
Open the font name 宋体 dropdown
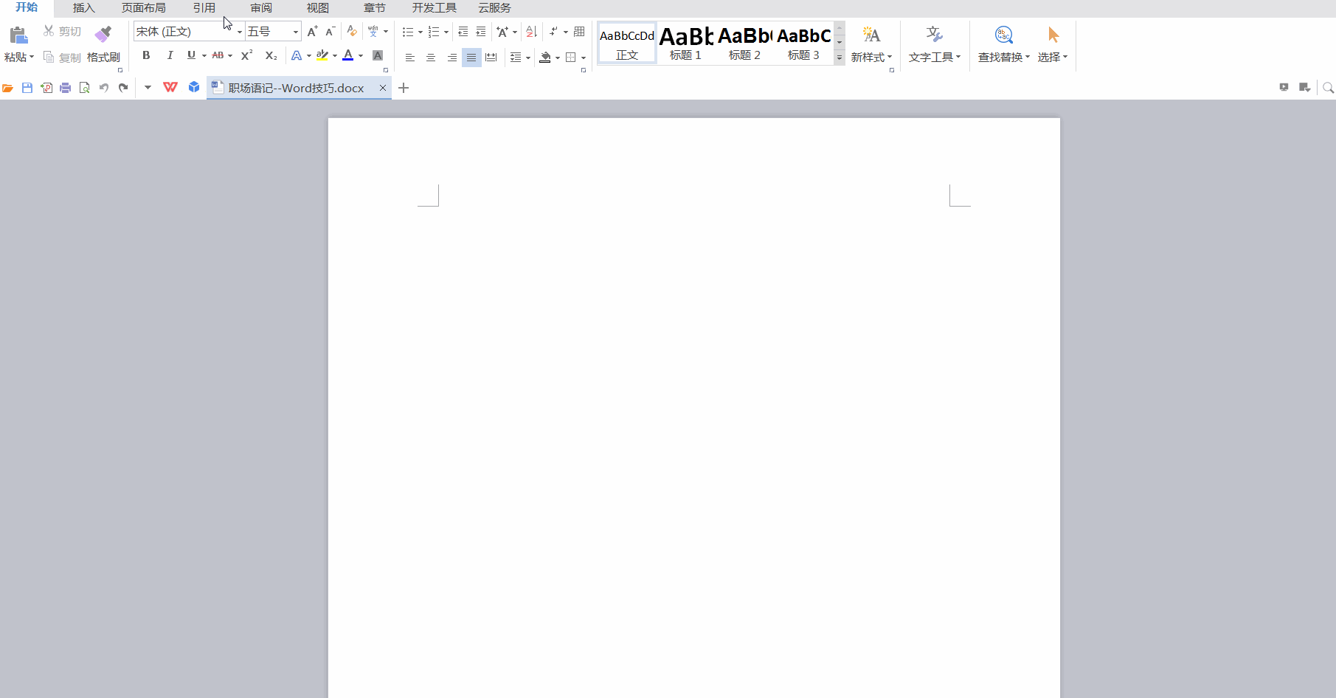coord(239,32)
